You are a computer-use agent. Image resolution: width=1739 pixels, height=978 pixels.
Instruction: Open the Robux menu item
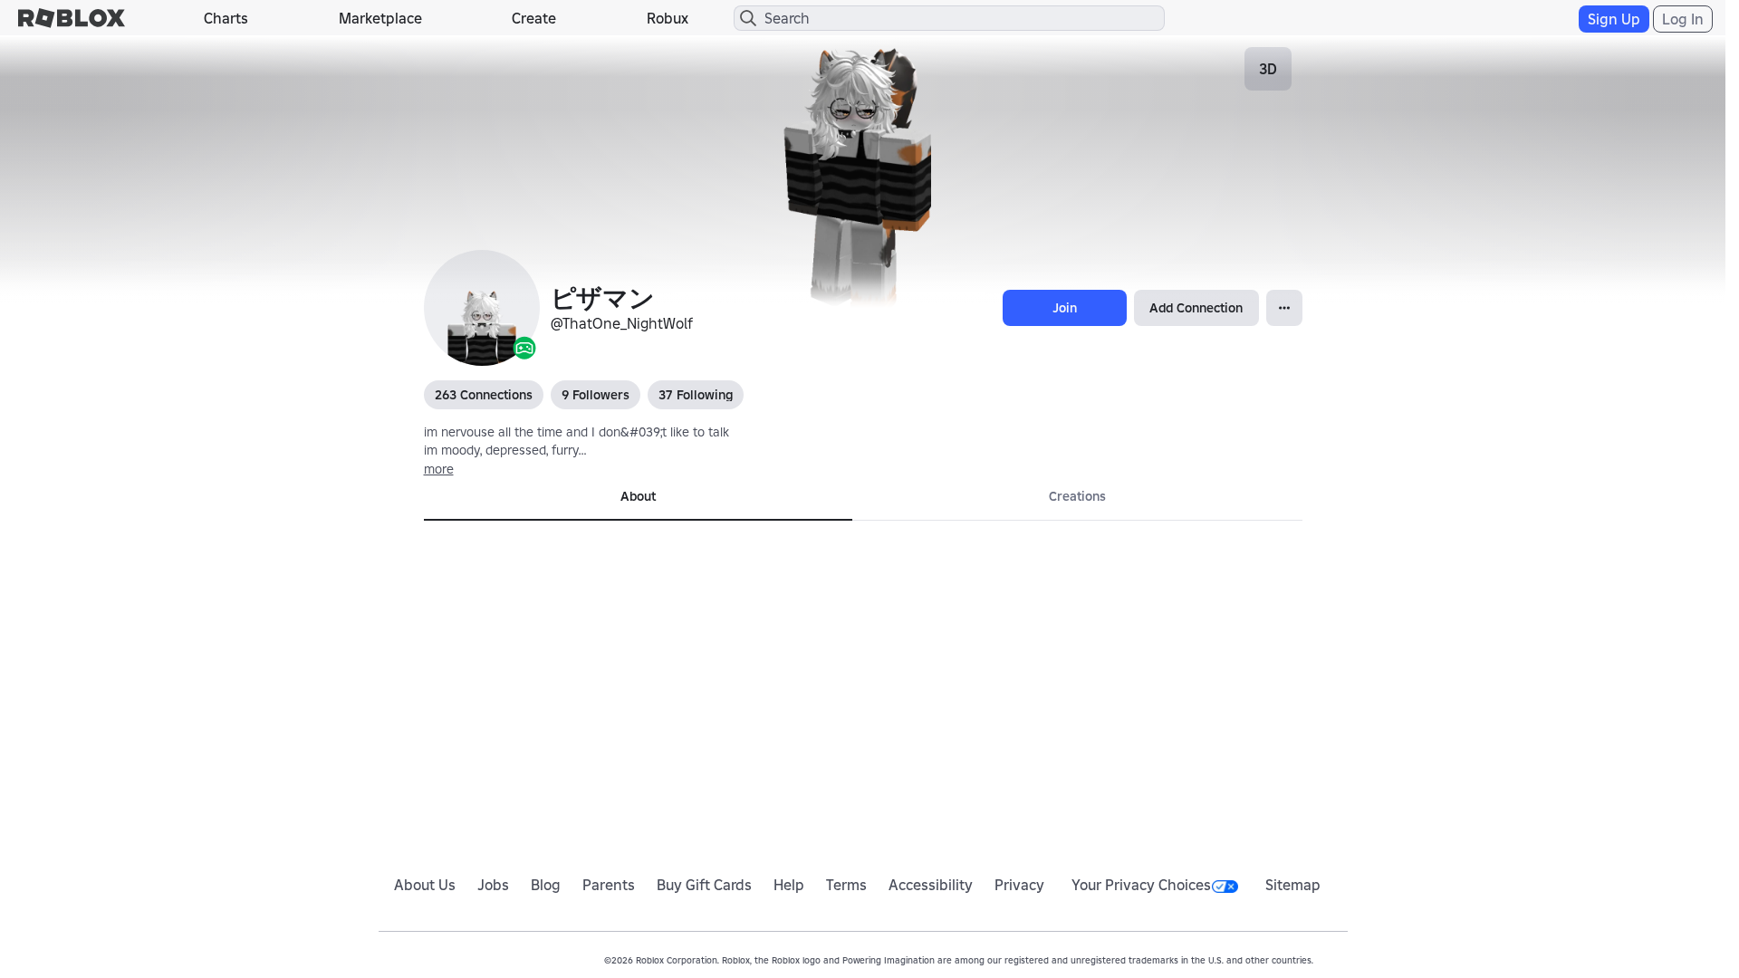tap(668, 18)
